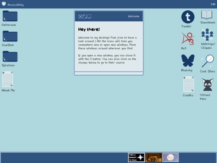Open the Deltarune folder icon
Image resolution: width=217 pixels, height=163 pixels.
pos(10,16)
